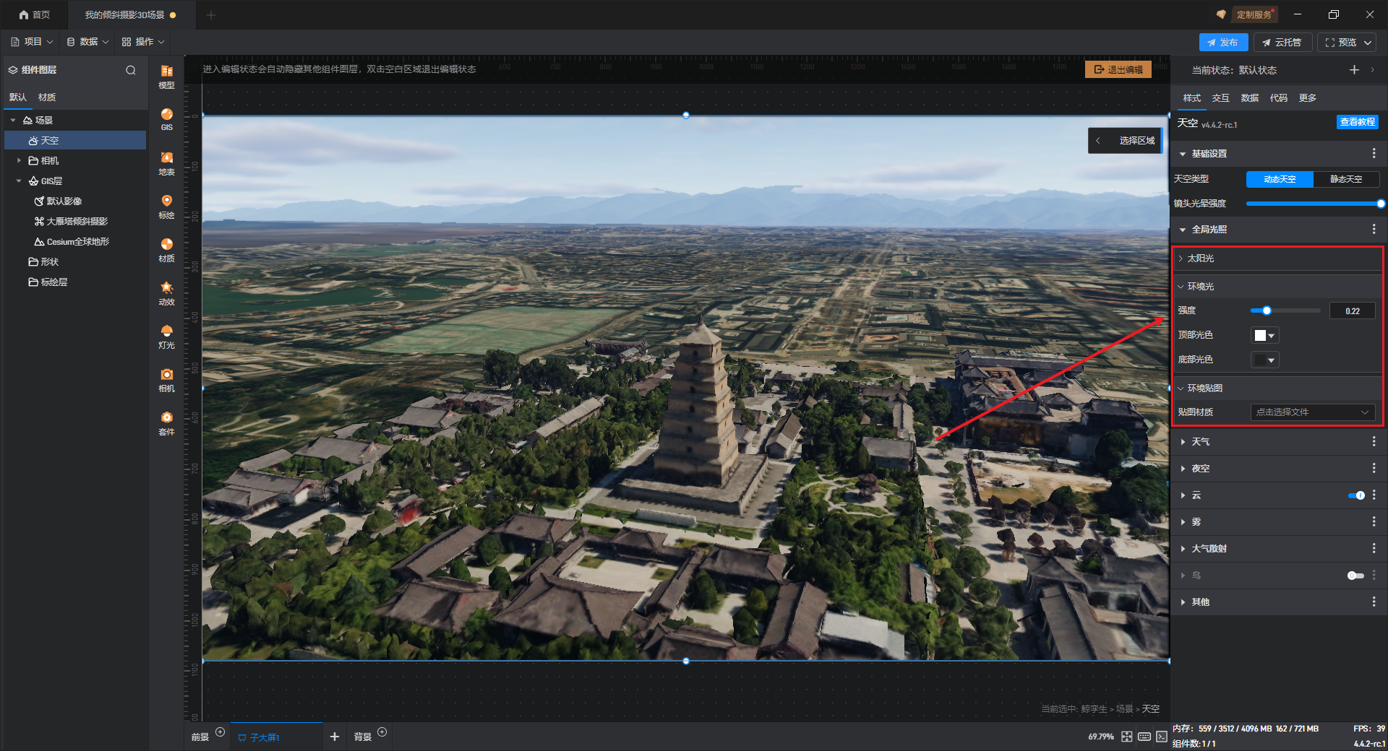Image resolution: width=1388 pixels, height=751 pixels.
Task: Add a background 背景 layer
Action: pos(382,732)
